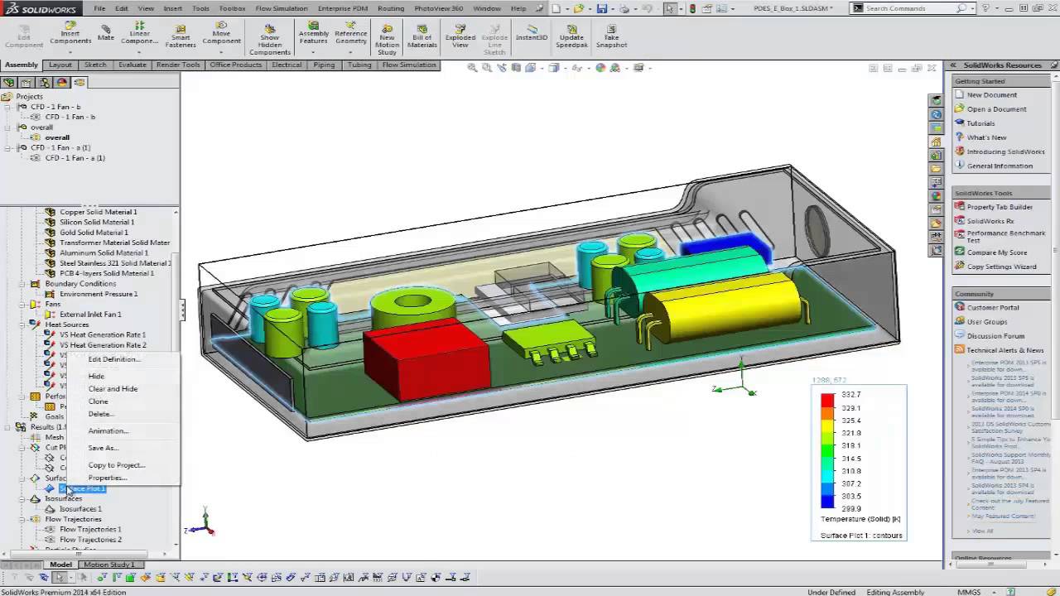Select Flow Trajectories 2 tree item
This screenshot has height=596, width=1060.
click(90, 540)
